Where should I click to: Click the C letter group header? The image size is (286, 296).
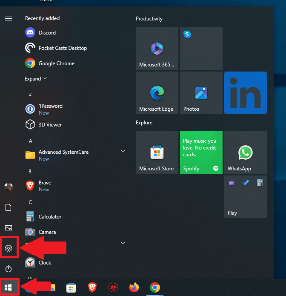coord(30,202)
